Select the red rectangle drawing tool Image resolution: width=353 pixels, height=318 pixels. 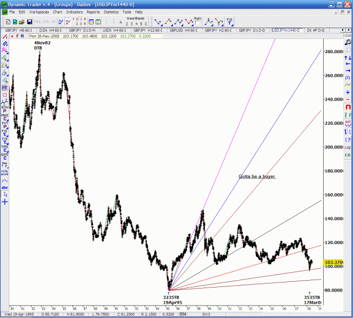click(5, 95)
